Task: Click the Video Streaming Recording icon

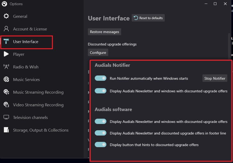Action: coord(6,105)
